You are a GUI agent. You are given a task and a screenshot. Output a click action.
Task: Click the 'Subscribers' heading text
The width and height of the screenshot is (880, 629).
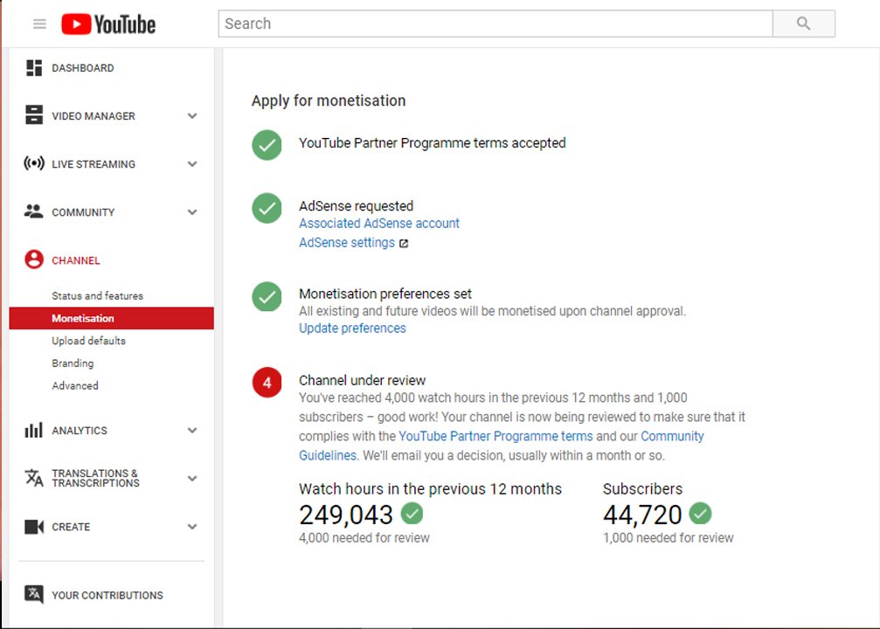[x=642, y=488]
